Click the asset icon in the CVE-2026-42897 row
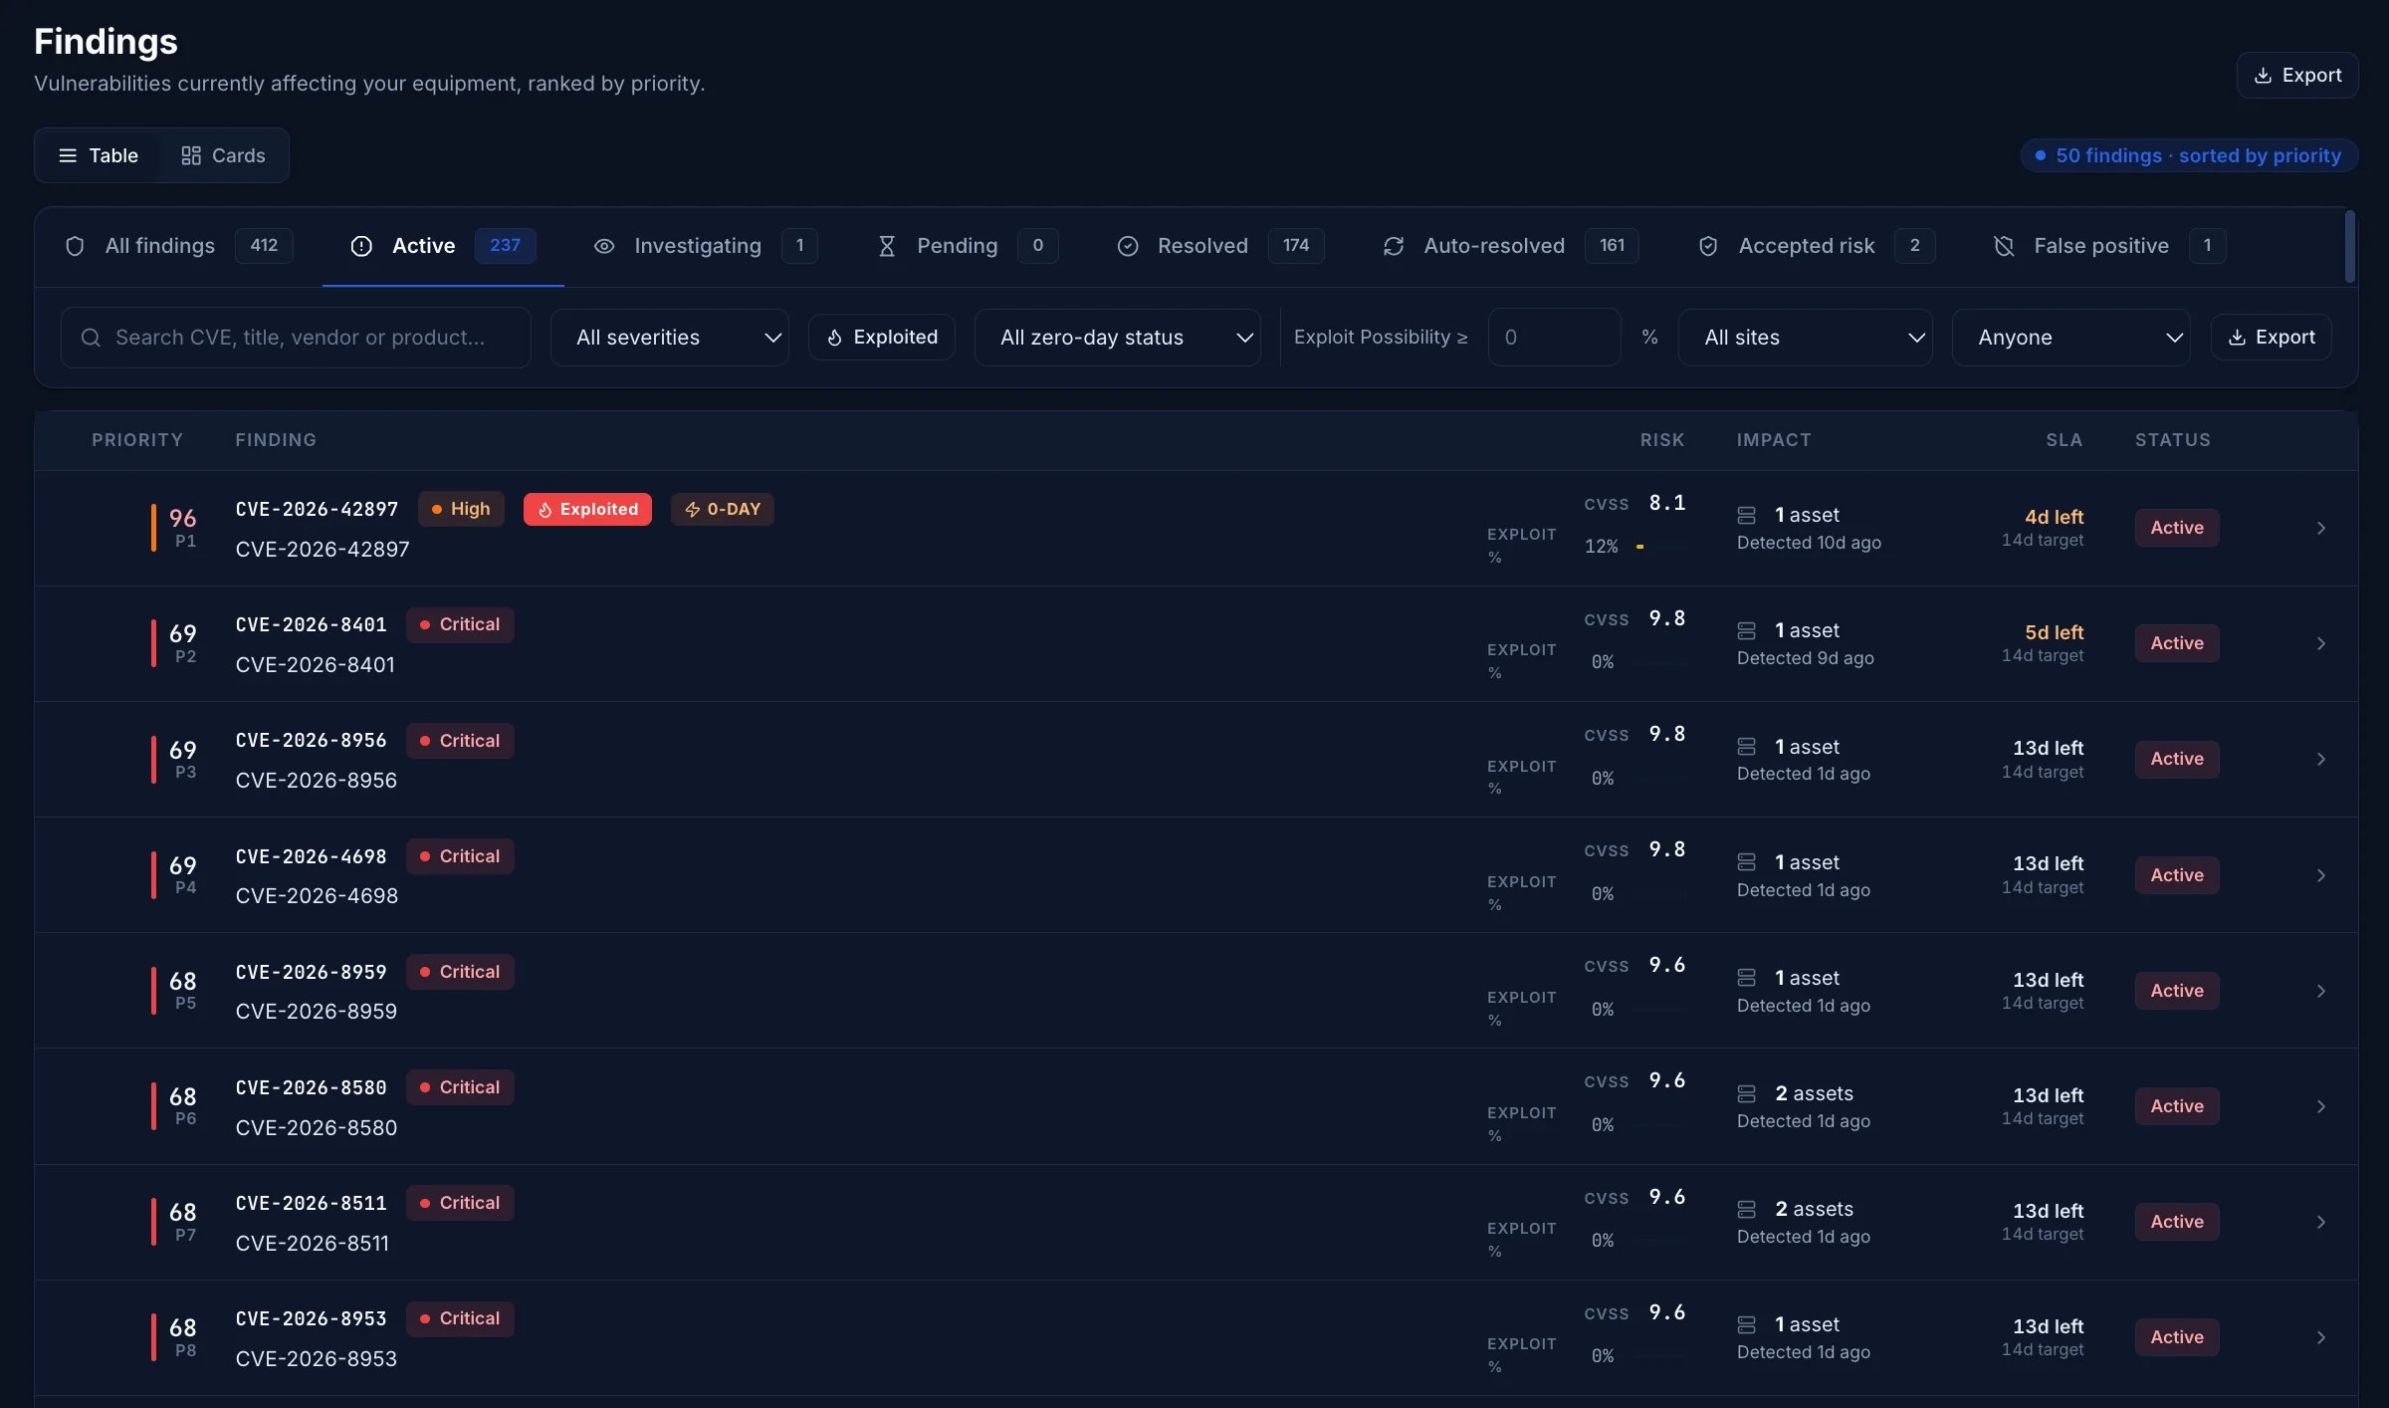The height and width of the screenshot is (1408, 2389). click(x=1746, y=515)
